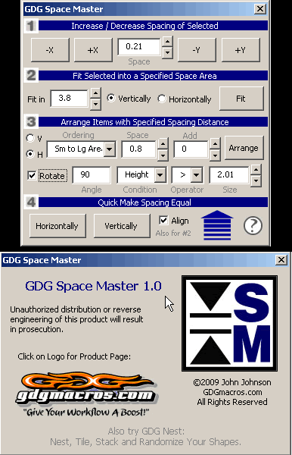Focus the Add 0 input field
Image resolution: width=292 pixels, height=455 pixels.
pos(191,149)
